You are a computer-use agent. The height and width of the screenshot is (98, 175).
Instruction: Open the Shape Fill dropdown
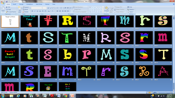pyautogui.click(x=118, y=7)
